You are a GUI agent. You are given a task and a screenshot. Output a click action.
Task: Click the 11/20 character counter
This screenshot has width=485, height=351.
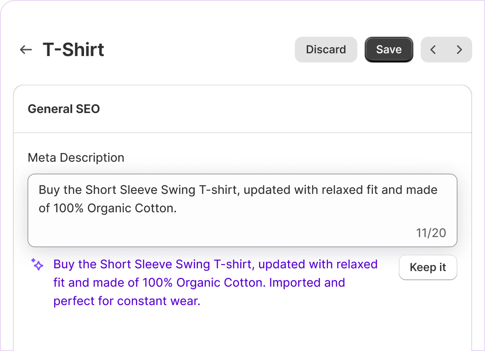tap(431, 233)
